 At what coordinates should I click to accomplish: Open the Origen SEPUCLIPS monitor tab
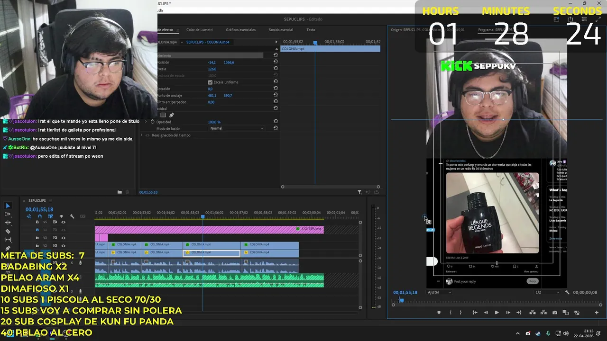[x=427, y=30]
